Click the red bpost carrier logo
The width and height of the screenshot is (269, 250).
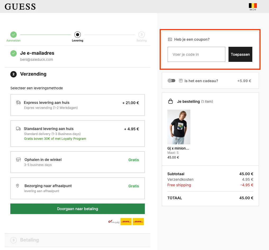[114, 221]
